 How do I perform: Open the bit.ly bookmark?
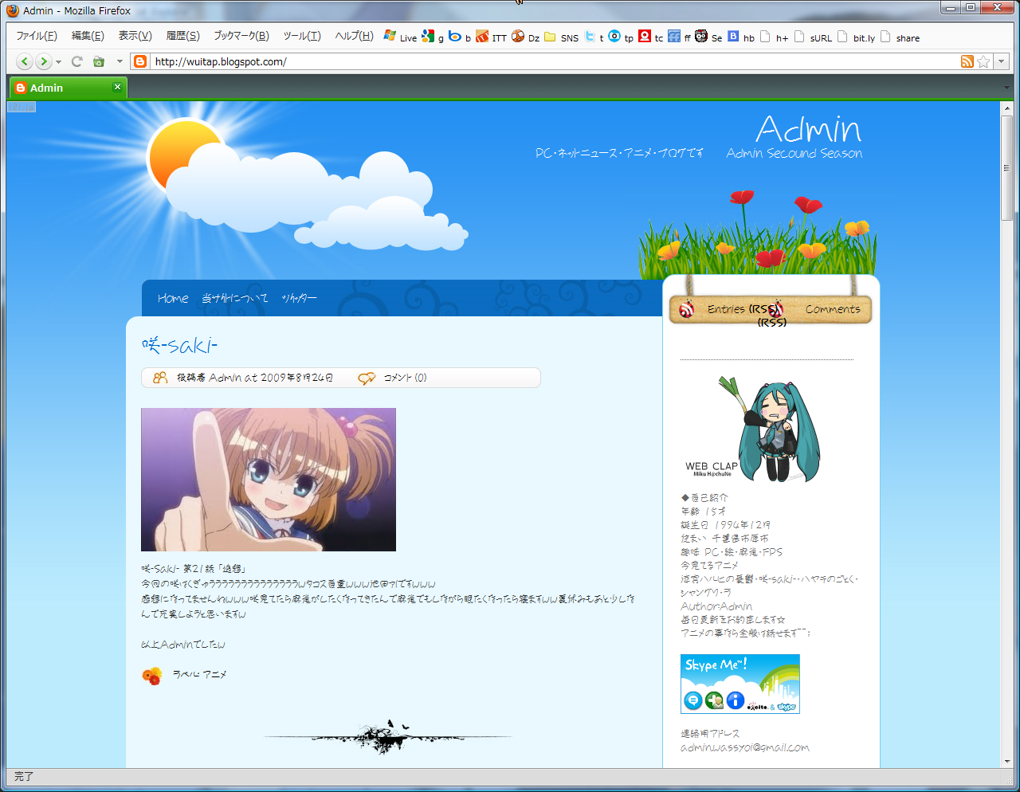(856, 37)
